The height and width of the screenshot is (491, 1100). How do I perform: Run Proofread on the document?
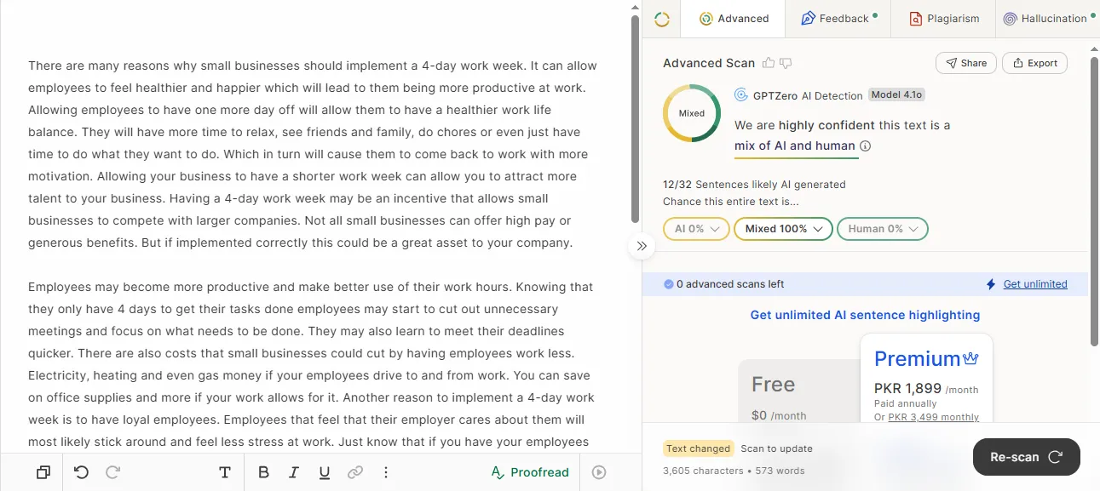[x=530, y=472]
